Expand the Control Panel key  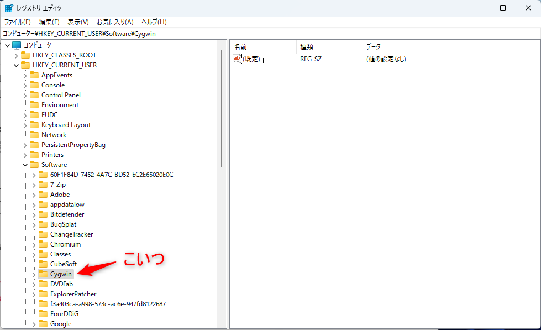25,95
